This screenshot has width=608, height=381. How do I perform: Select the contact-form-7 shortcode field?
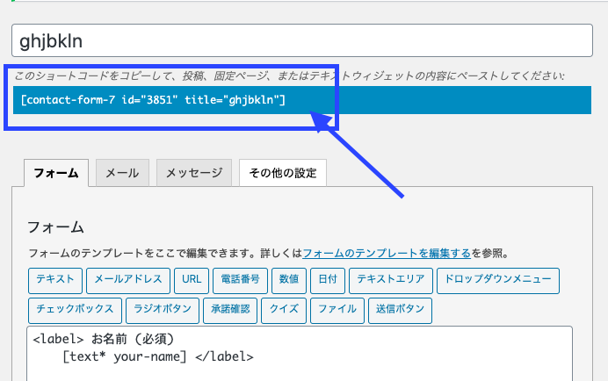[x=302, y=100]
